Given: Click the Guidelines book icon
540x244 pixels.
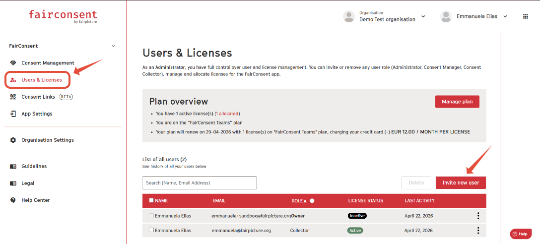Looking at the screenshot, I should [x=13, y=167].
